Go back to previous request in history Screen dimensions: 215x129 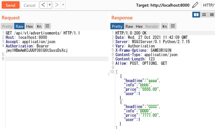[43, 5]
